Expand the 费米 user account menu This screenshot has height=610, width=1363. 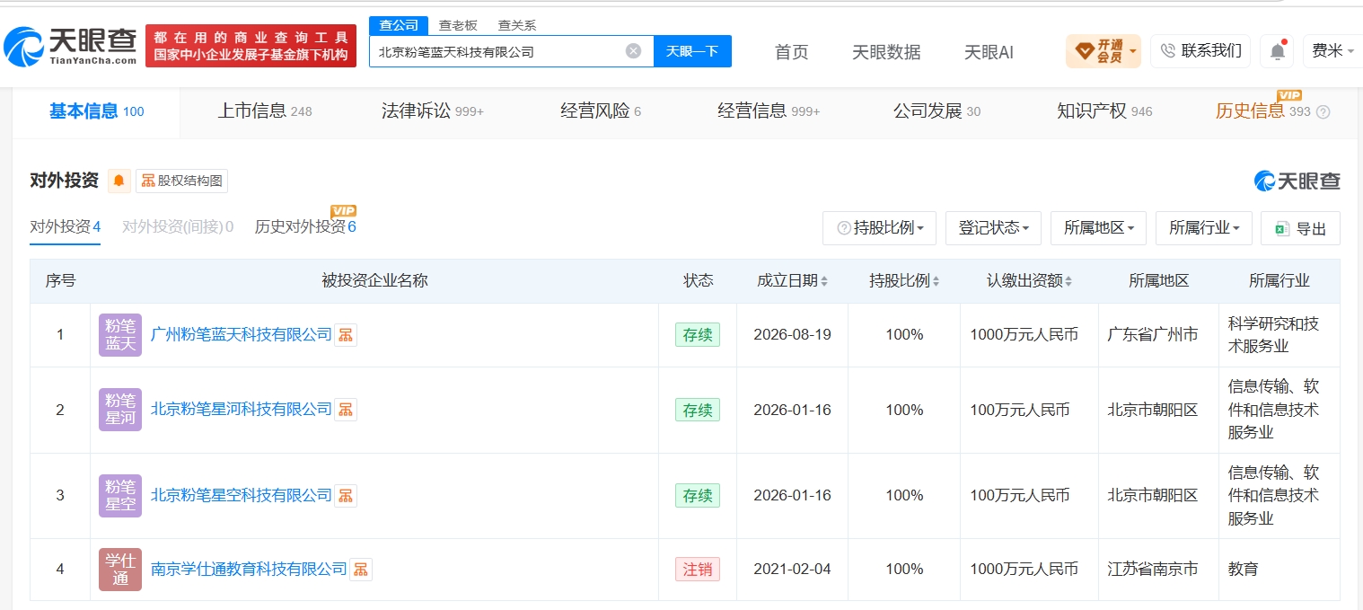[x=1332, y=51]
